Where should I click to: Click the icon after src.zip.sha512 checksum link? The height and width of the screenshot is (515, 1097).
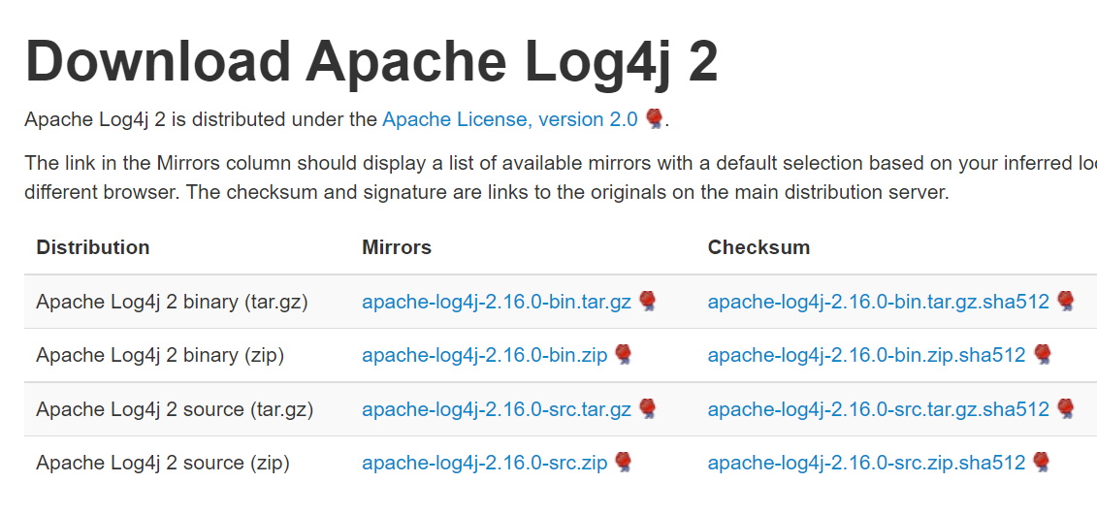pos(1042,462)
